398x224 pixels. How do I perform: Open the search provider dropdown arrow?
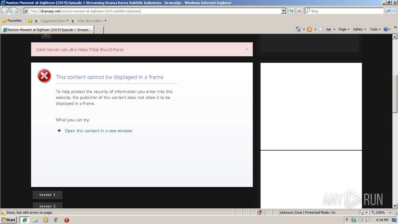(394, 11)
